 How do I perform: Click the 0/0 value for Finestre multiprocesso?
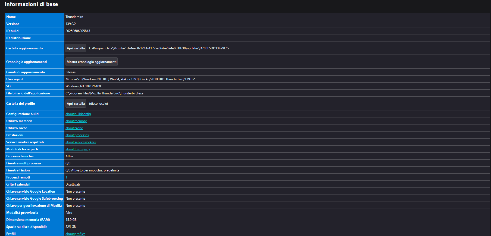click(68, 163)
